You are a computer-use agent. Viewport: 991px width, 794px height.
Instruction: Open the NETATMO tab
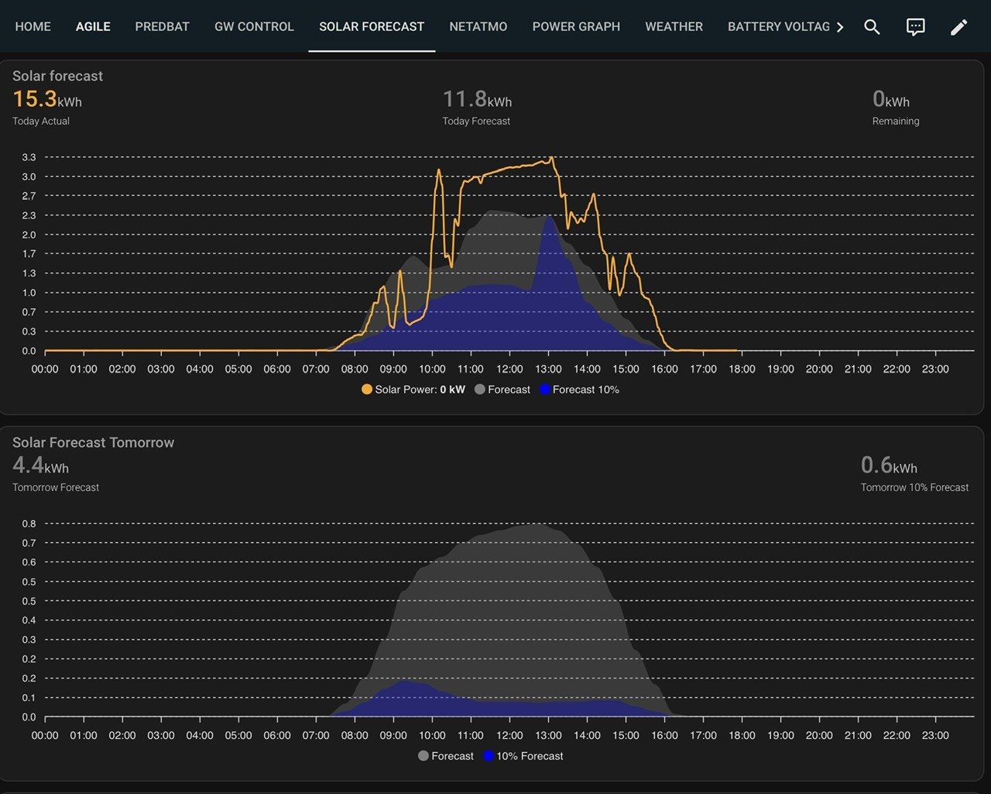click(478, 26)
